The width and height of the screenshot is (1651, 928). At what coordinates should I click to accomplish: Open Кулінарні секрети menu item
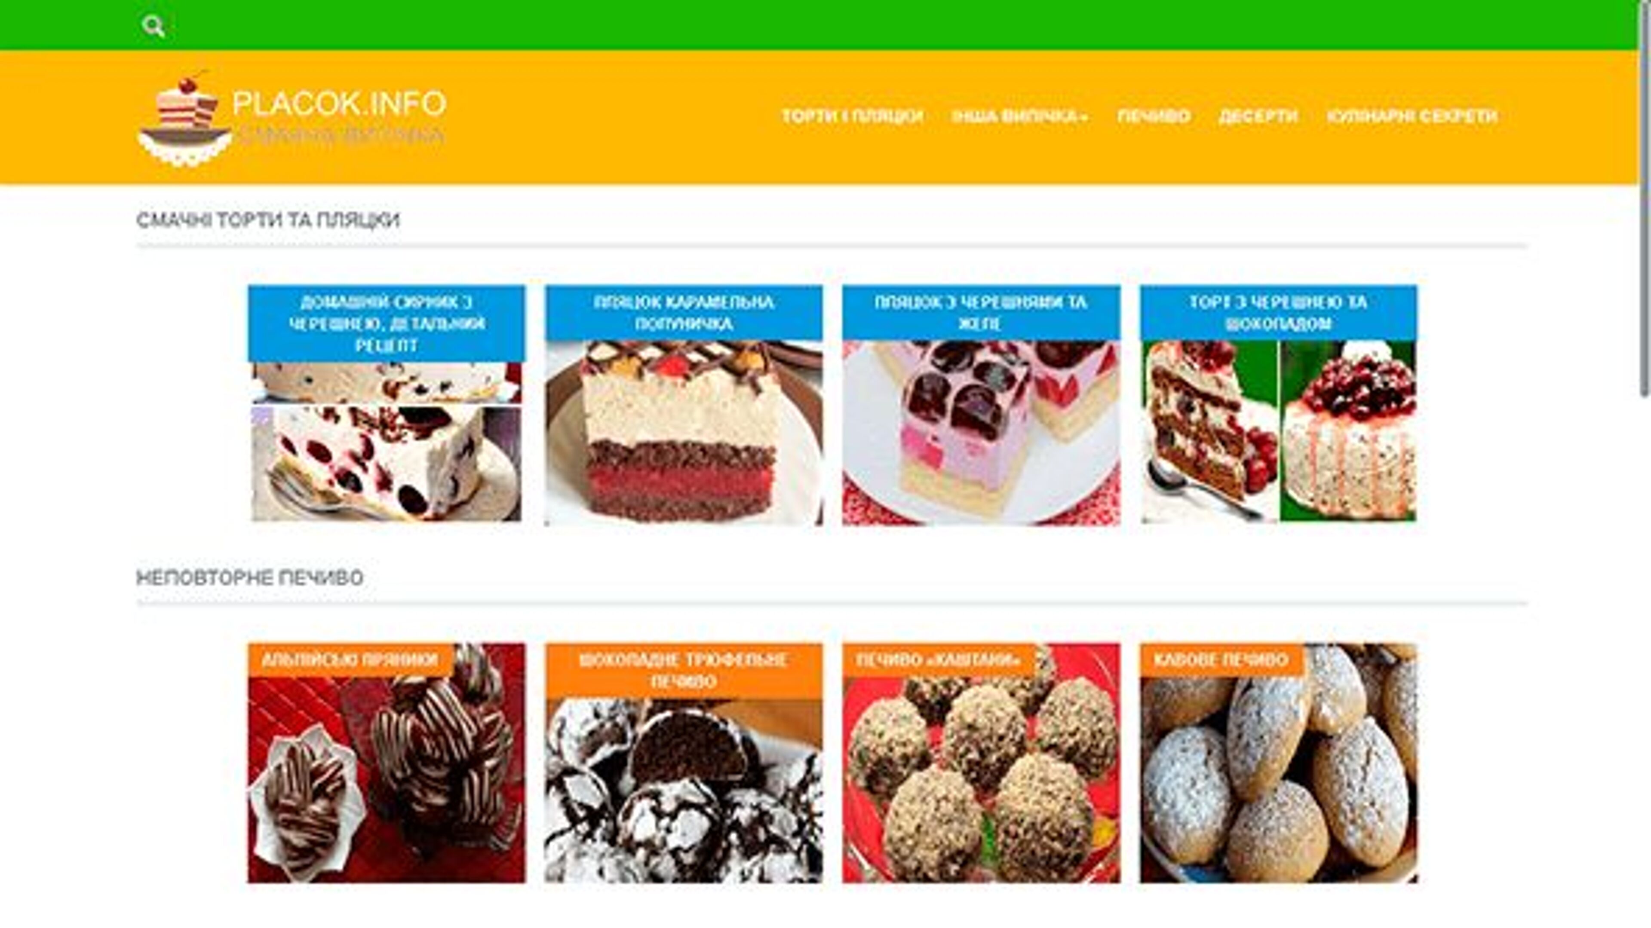click(1412, 116)
